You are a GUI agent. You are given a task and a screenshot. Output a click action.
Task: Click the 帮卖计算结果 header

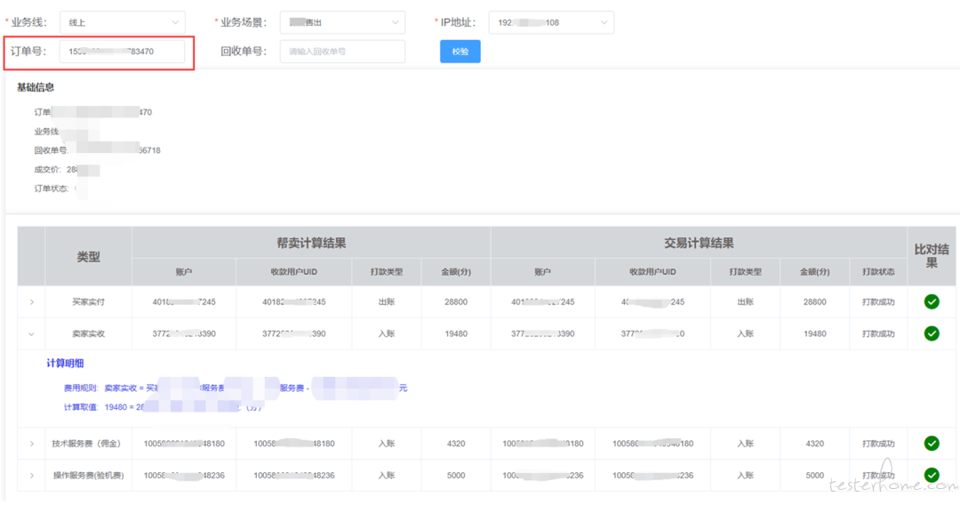pos(311,243)
